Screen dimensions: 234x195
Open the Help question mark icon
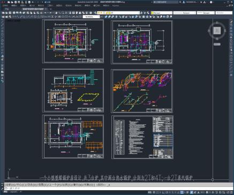(211, 2)
